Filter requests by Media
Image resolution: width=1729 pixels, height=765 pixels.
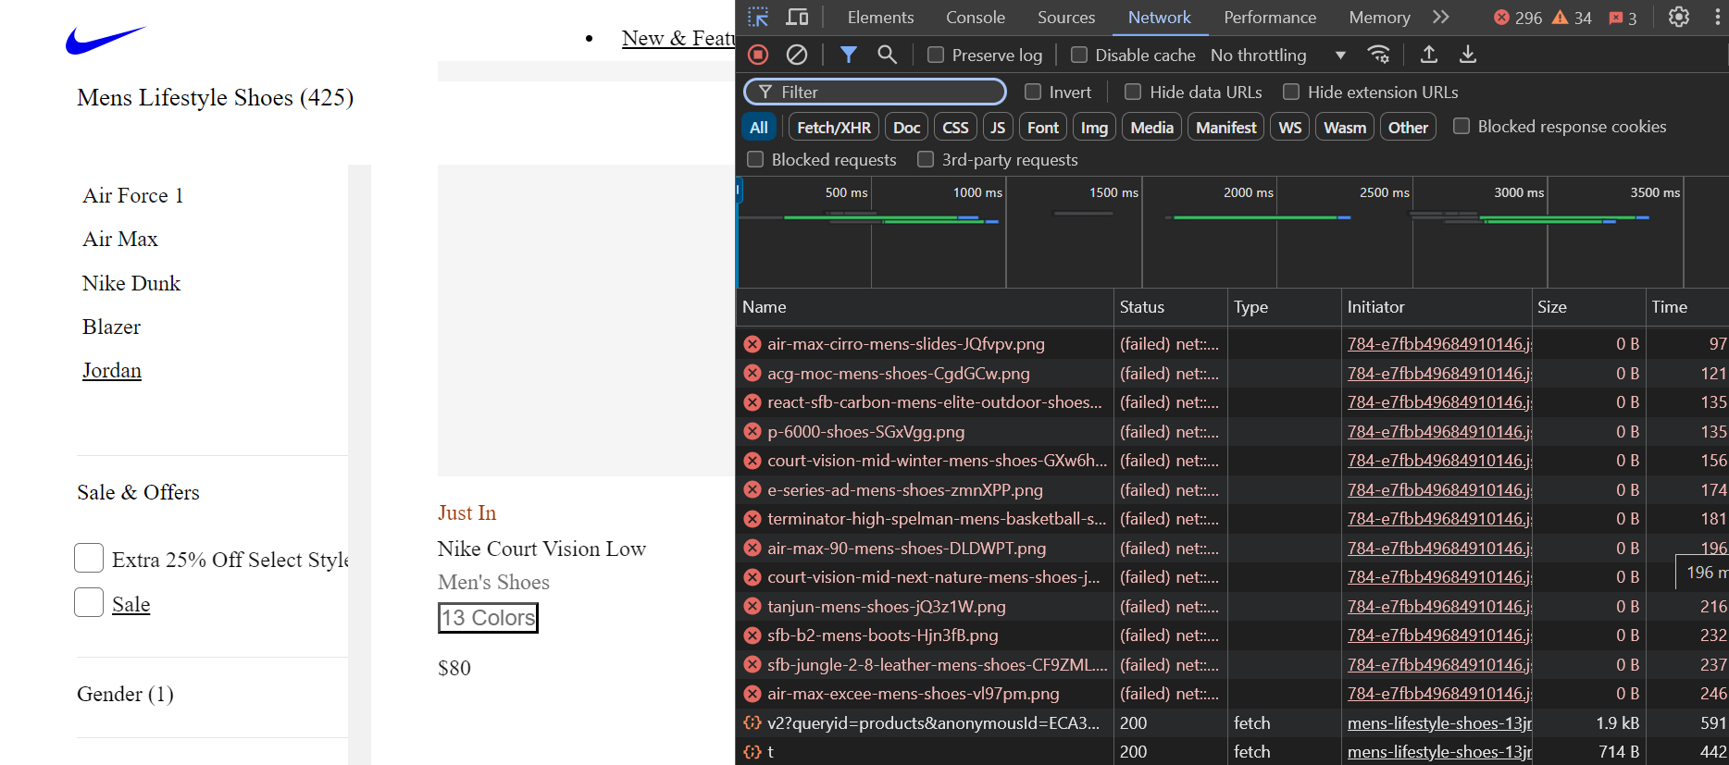point(1151,127)
